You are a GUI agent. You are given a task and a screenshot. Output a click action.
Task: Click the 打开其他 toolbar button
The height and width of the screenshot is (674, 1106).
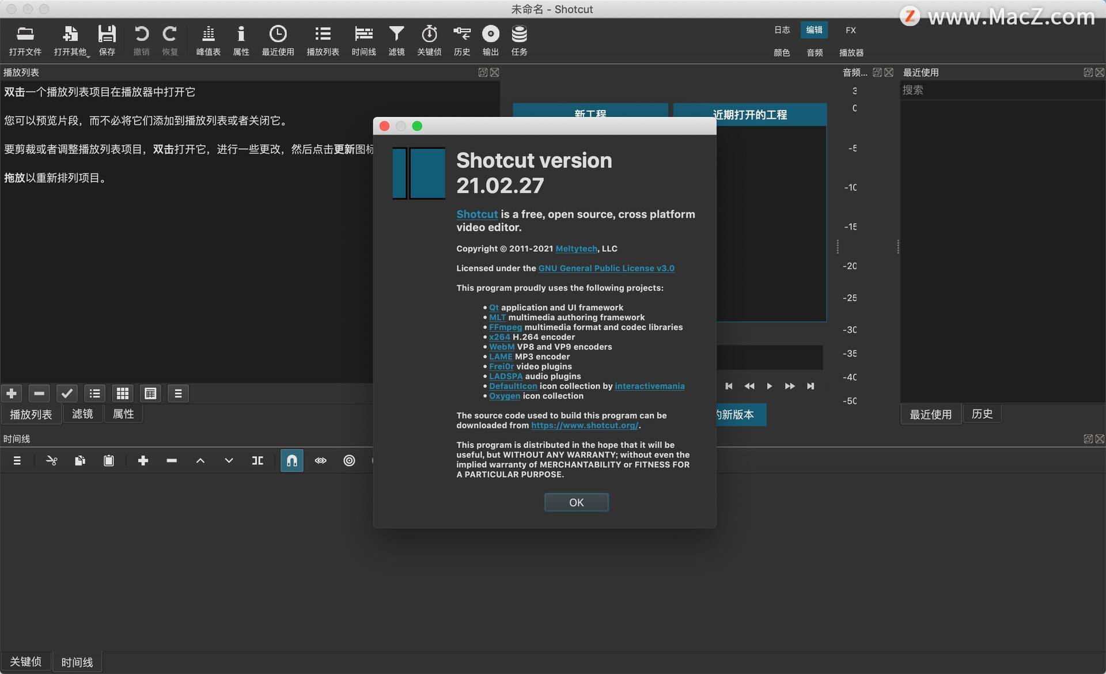point(70,40)
